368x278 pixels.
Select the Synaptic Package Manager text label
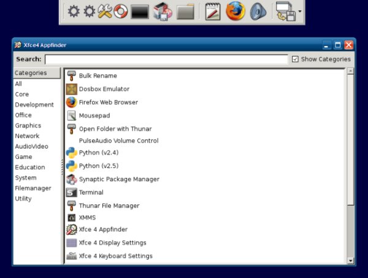pos(119,179)
